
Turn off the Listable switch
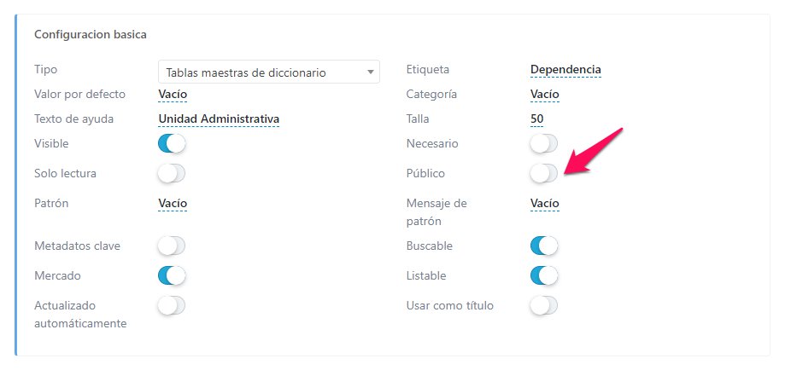pyautogui.click(x=543, y=275)
